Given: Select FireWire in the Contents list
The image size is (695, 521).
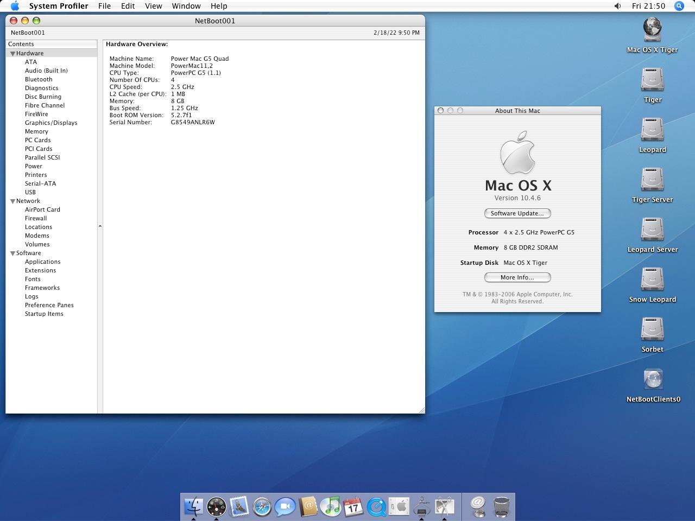Looking at the screenshot, I should point(36,114).
